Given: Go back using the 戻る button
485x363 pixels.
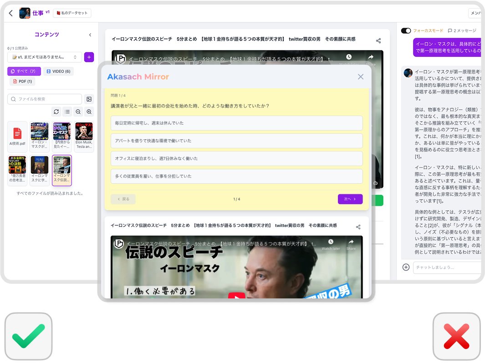Looking at the screenshot, I should pos(123,199).
